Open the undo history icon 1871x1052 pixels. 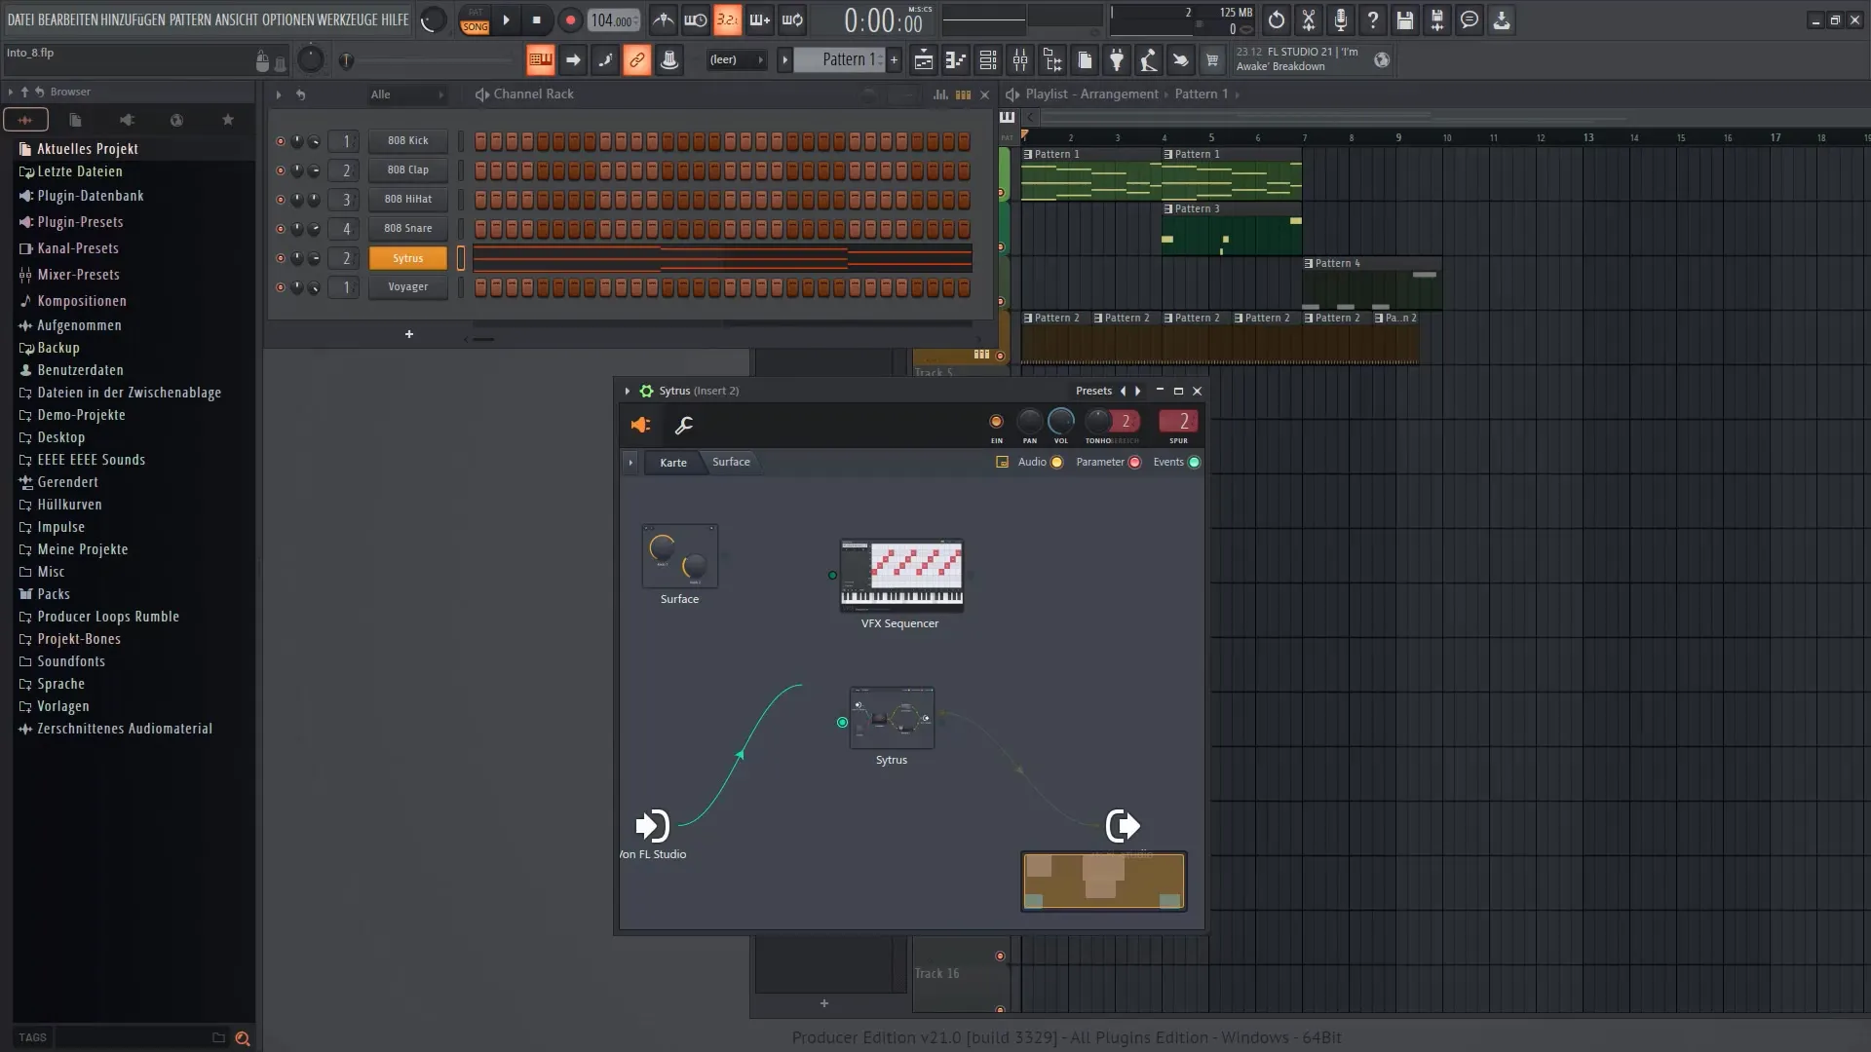pos(1277,19)
